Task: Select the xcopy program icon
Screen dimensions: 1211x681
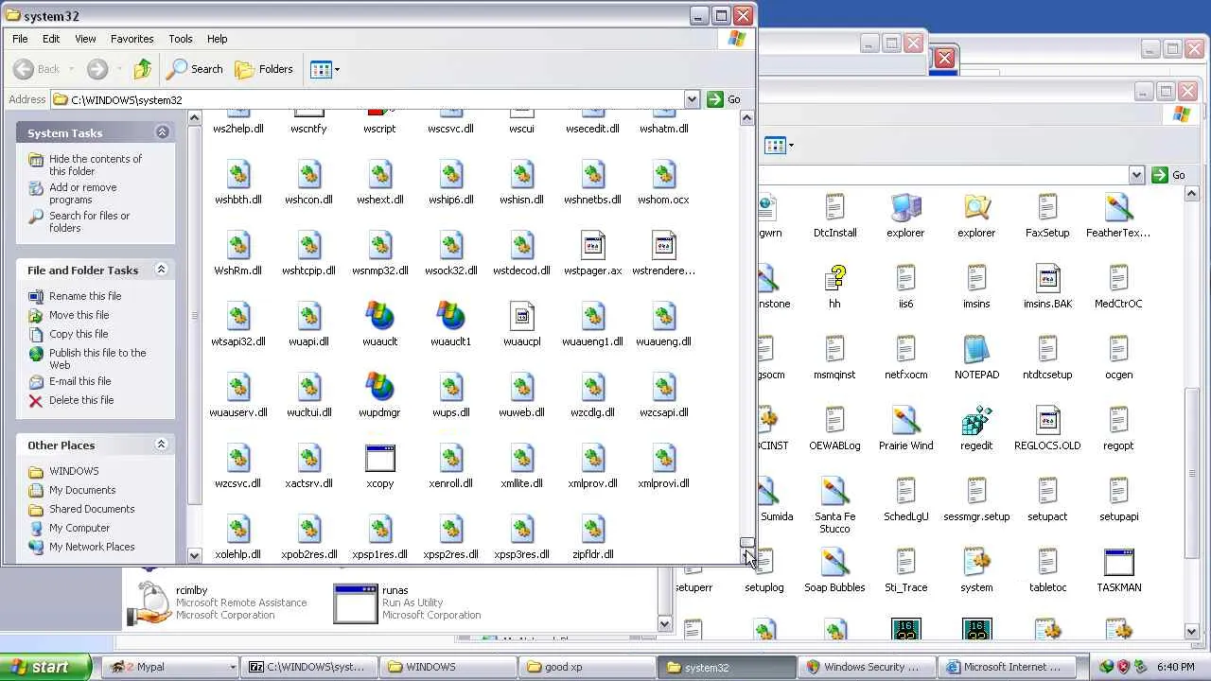Action: click(379, 458)
